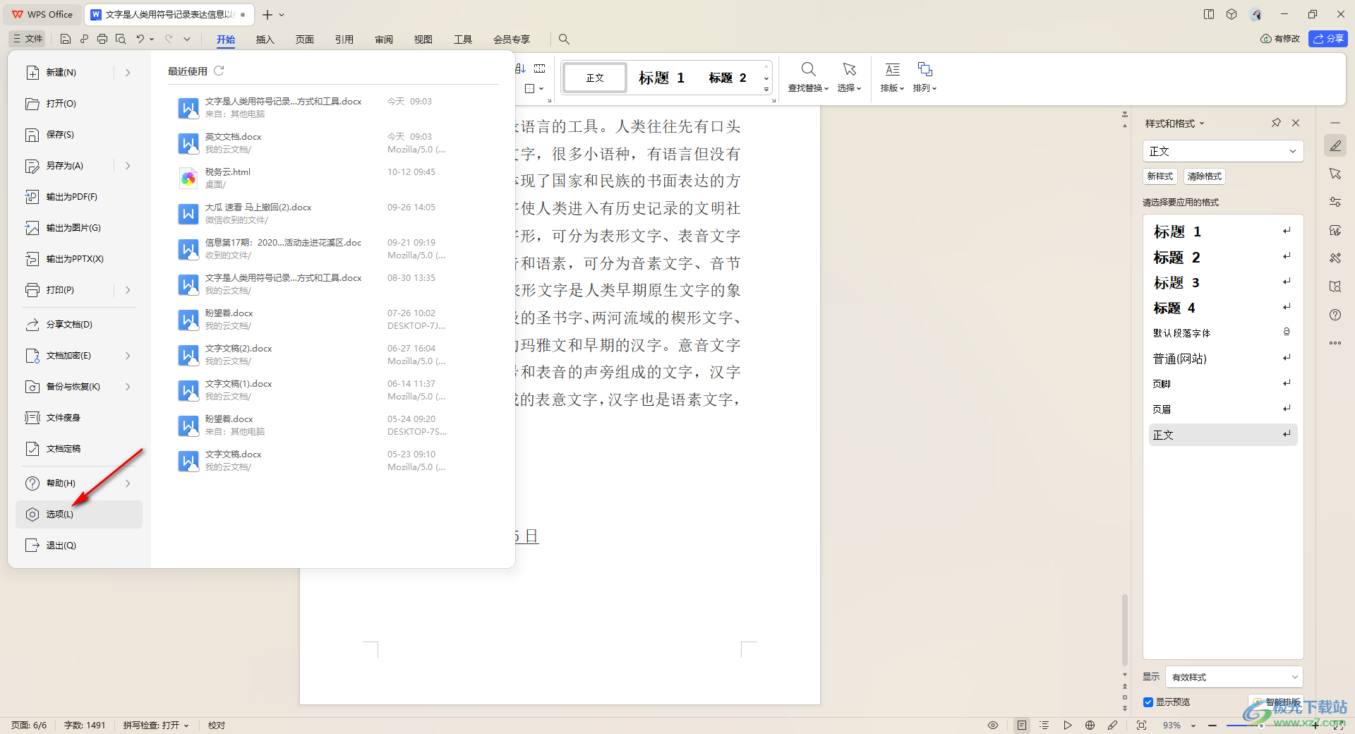Click the help question icon in right sidebar
1355x734 pixels.
[1335, 315]
